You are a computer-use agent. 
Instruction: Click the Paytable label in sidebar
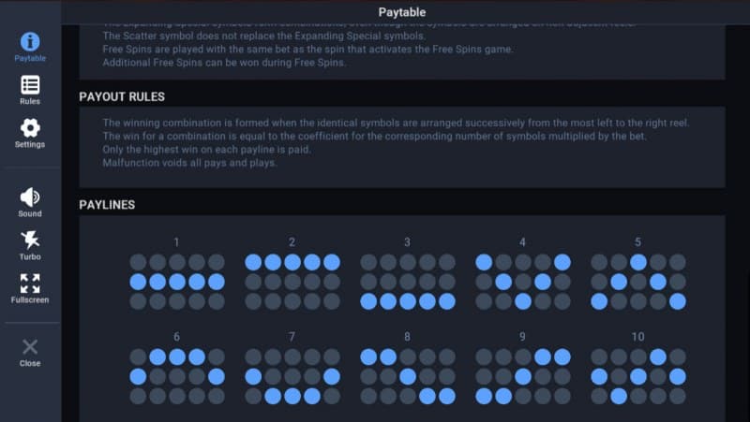tap(30, 59)
